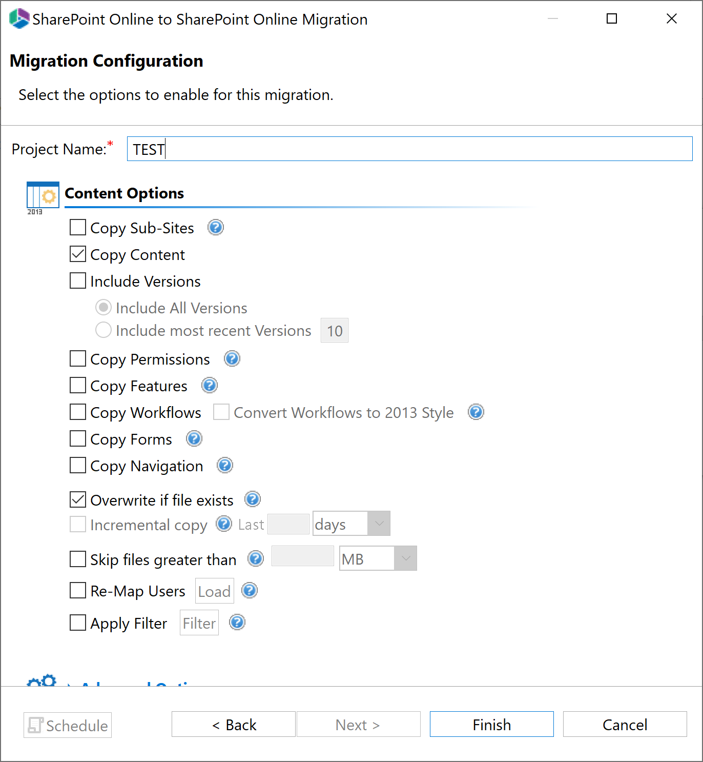Enable the Apply Filter checkbox
703x762 pixels.
(x=77, y=623)
